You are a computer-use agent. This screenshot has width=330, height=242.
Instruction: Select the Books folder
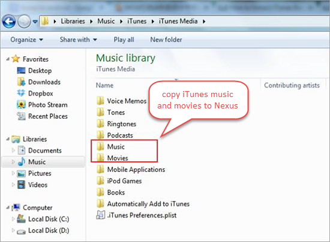click(x=111, y=192)
